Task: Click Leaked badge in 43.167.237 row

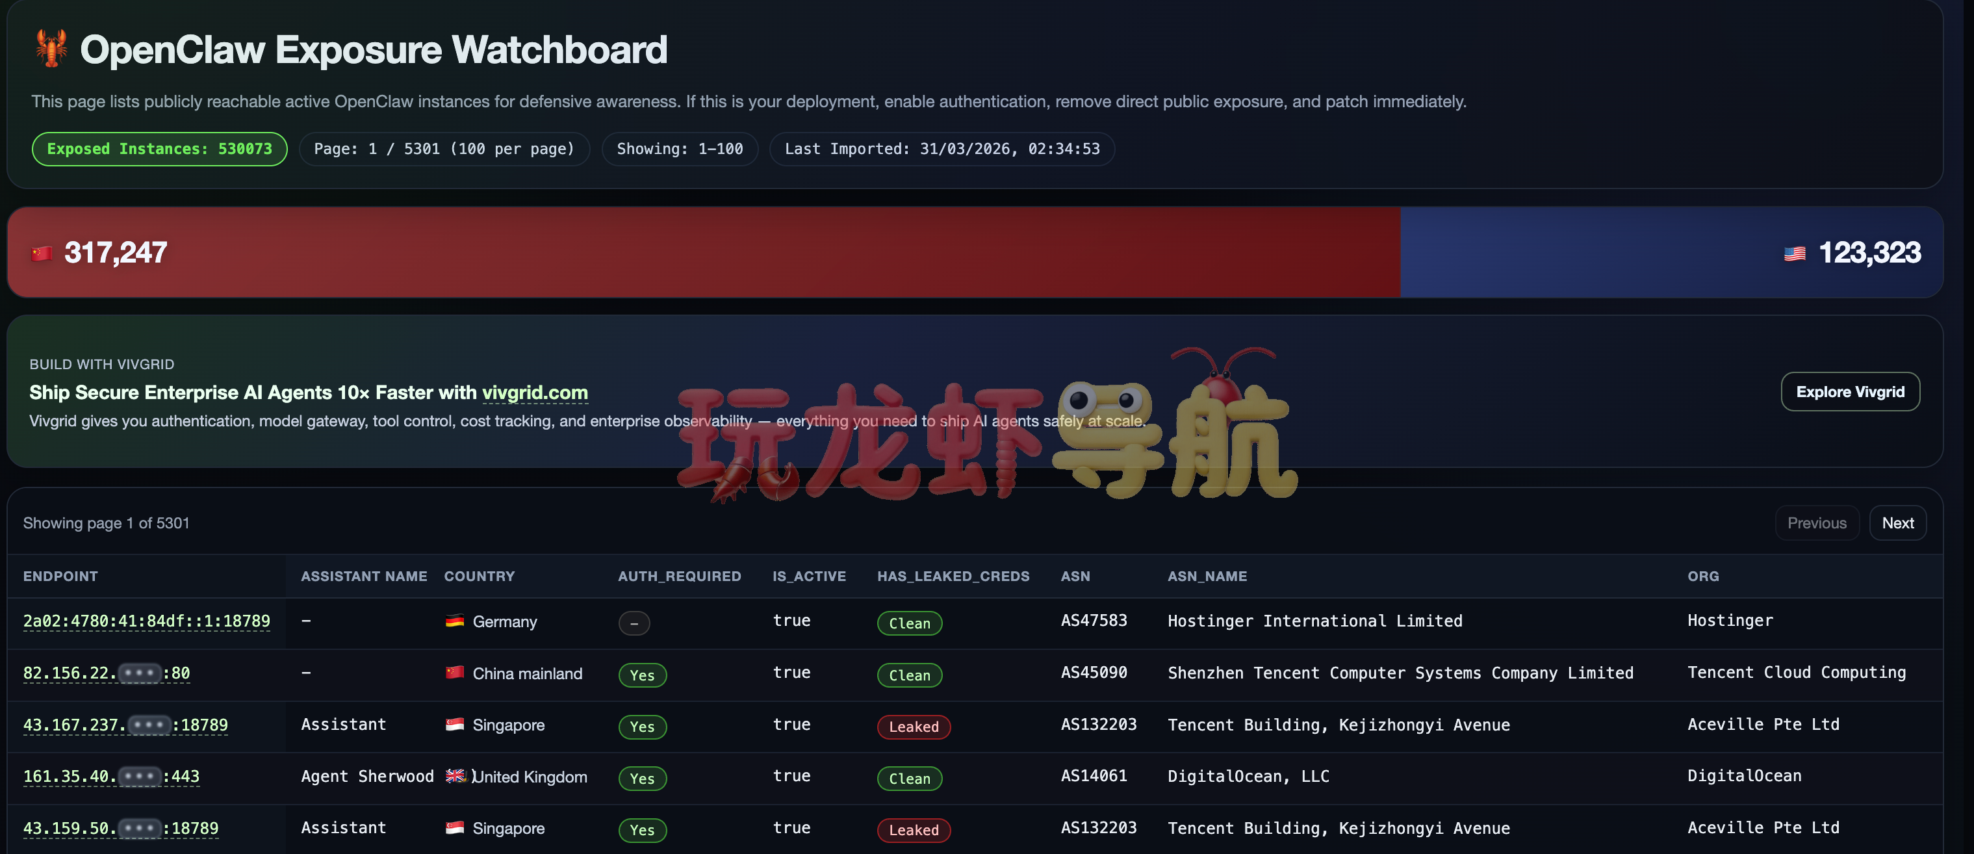Action: click(914, 727)
